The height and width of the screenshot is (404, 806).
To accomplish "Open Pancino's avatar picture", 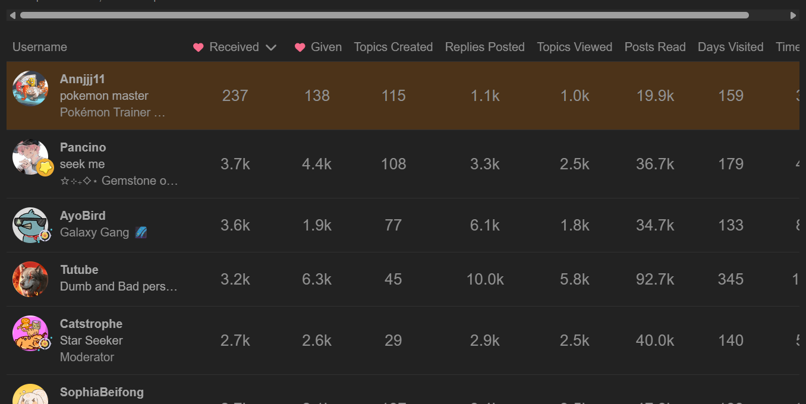I will point(30,157).
